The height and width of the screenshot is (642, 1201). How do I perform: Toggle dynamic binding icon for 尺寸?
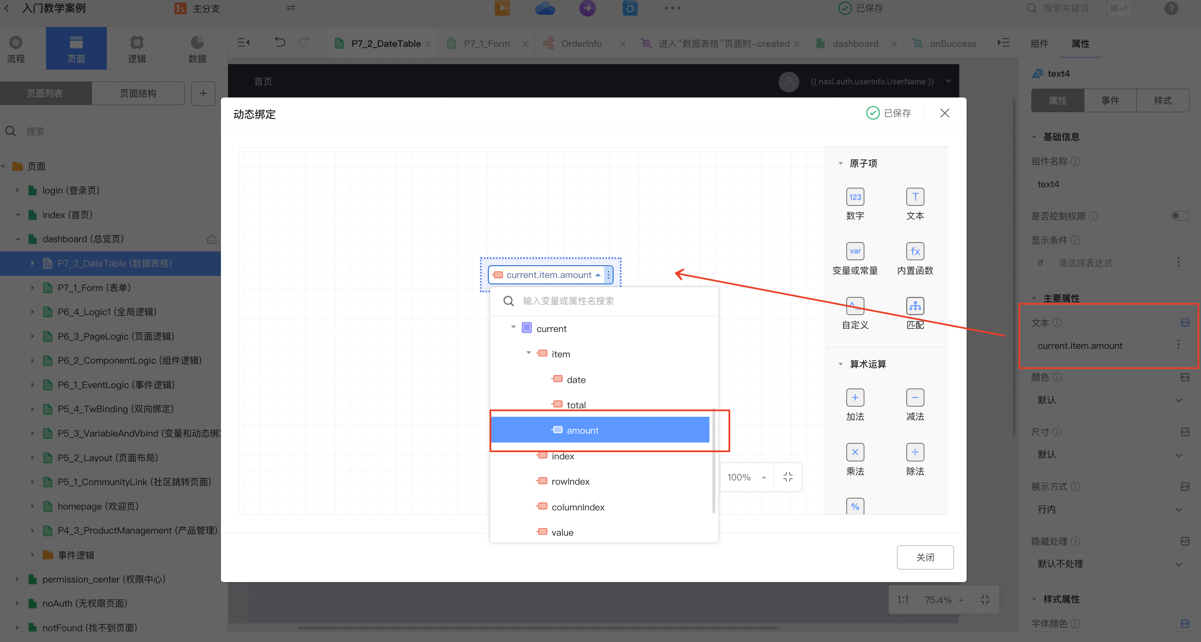[x=1185, y=432]
